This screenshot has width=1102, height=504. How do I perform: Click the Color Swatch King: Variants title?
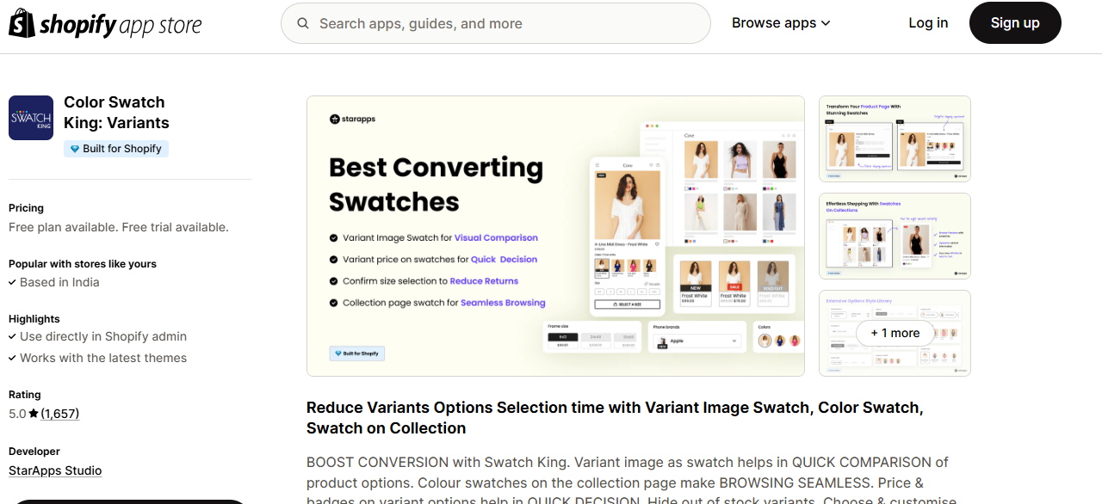point(116,113)
